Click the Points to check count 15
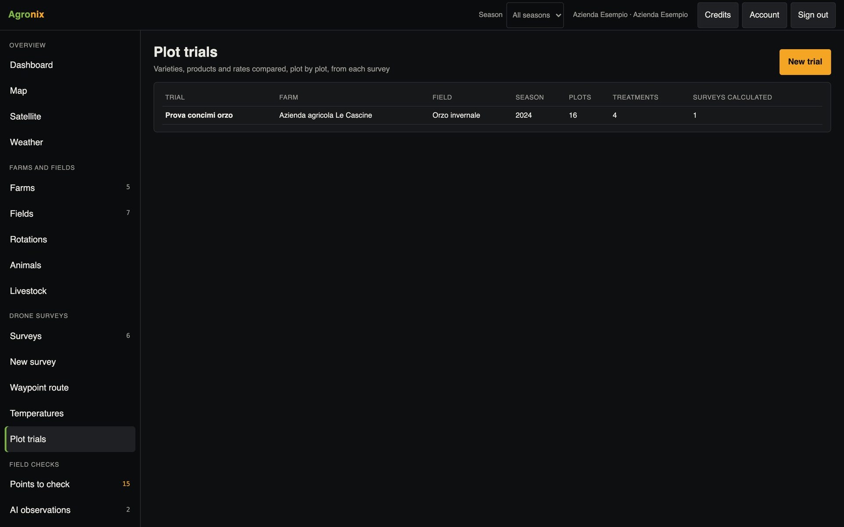 (126, 484)
